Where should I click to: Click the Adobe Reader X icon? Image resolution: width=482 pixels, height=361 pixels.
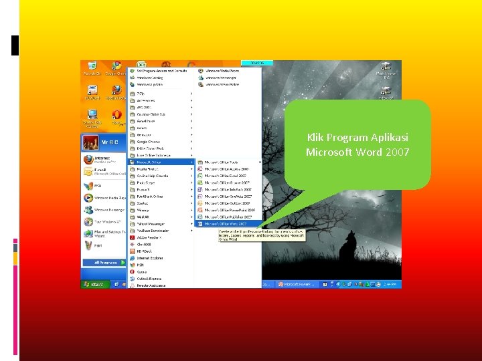pos(132,237)
